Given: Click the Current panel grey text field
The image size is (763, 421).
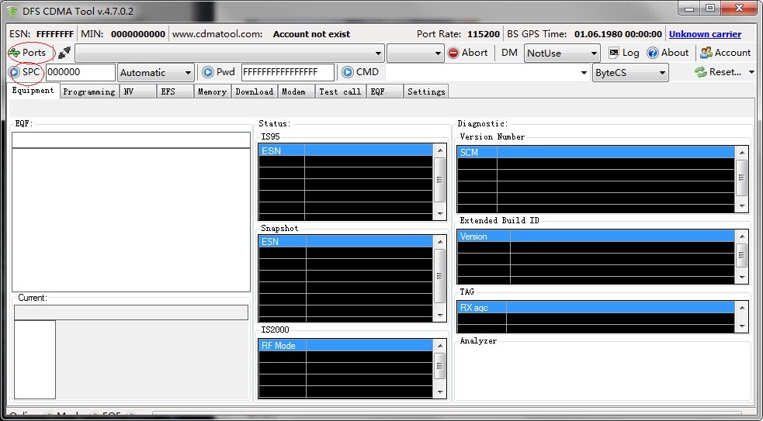Looking at the screenshot, I should (x=131, y=312).
